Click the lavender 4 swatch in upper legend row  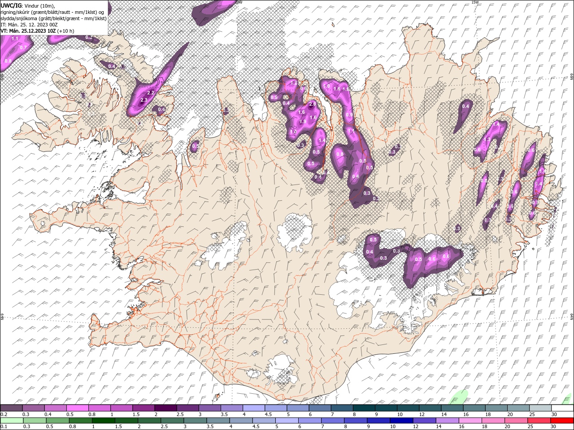[x=253, y=408]
